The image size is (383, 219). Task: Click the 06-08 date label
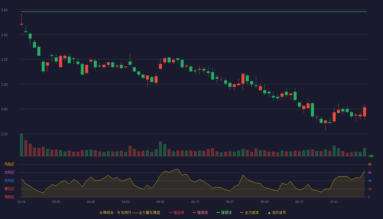coord(265,202)
